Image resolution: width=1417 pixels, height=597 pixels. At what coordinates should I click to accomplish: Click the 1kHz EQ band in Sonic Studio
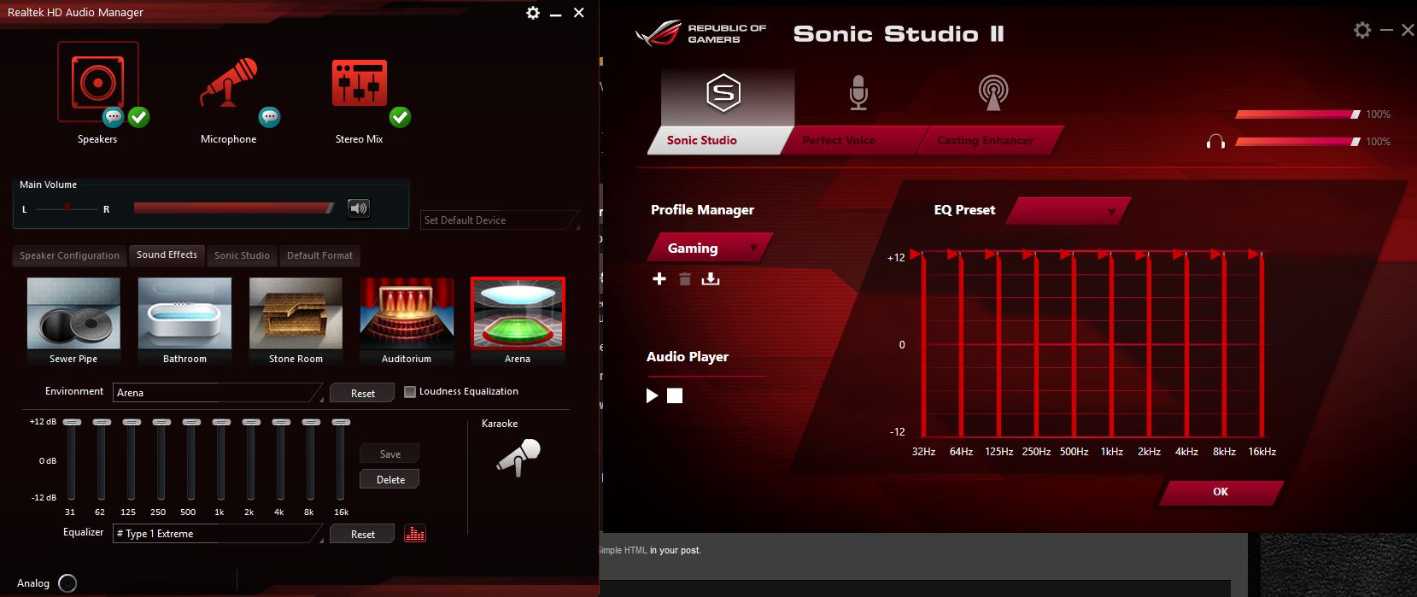[x=1111, y=344]
